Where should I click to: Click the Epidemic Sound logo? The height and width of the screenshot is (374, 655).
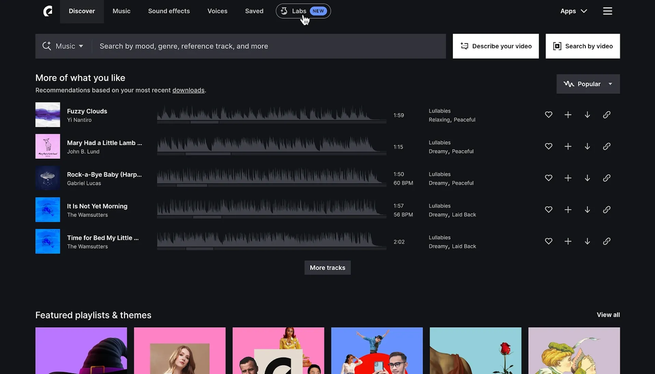coord(48,11)
